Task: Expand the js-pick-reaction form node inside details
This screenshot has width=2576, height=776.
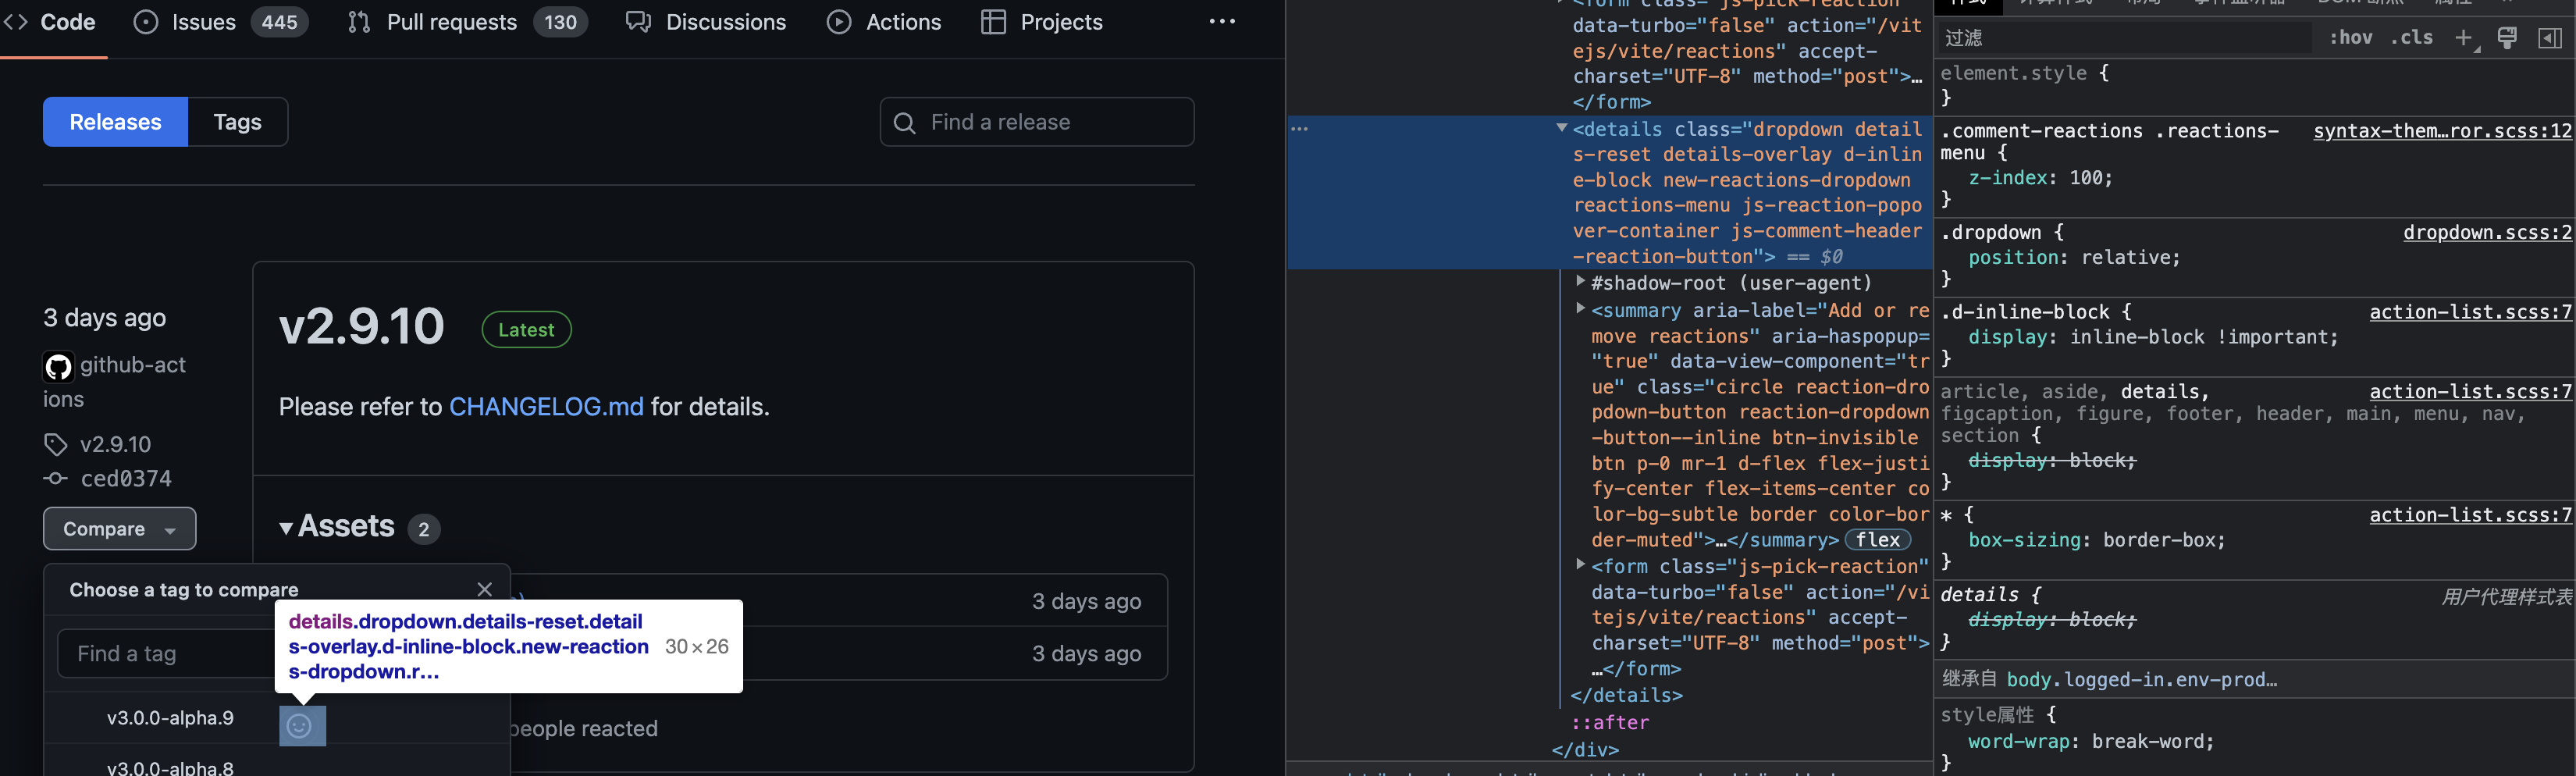Action: coord(1580,565)
